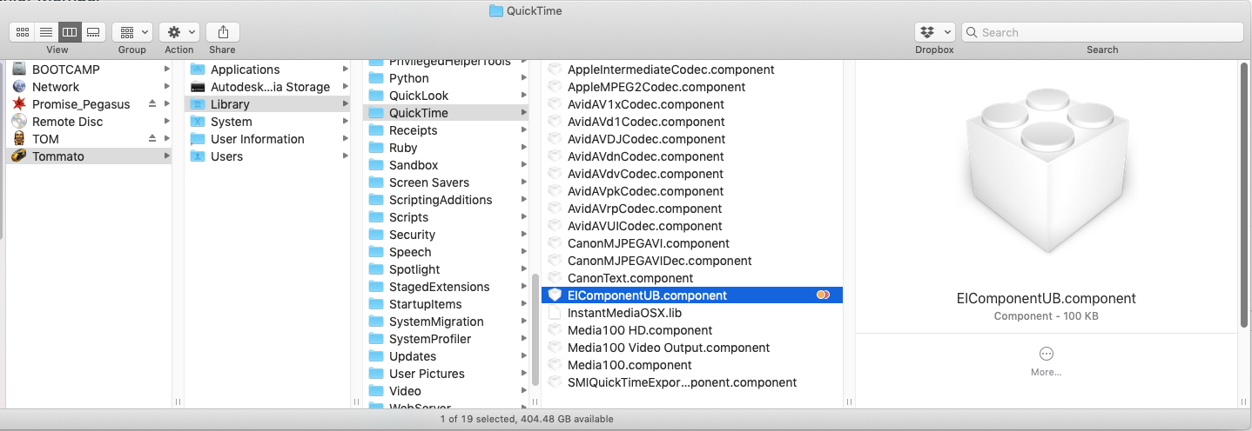1252x431 pixels.
Task: Open the Group by dropdown
Action: 132,32
